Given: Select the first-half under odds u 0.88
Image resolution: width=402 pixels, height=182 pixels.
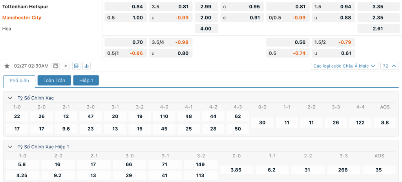Looking at the screenshot, I should point(334,18).
